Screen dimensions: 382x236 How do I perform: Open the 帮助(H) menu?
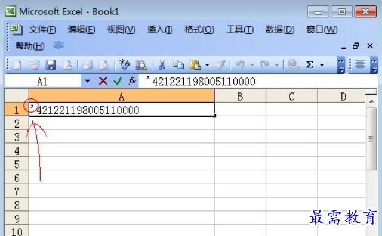(30, 46)
